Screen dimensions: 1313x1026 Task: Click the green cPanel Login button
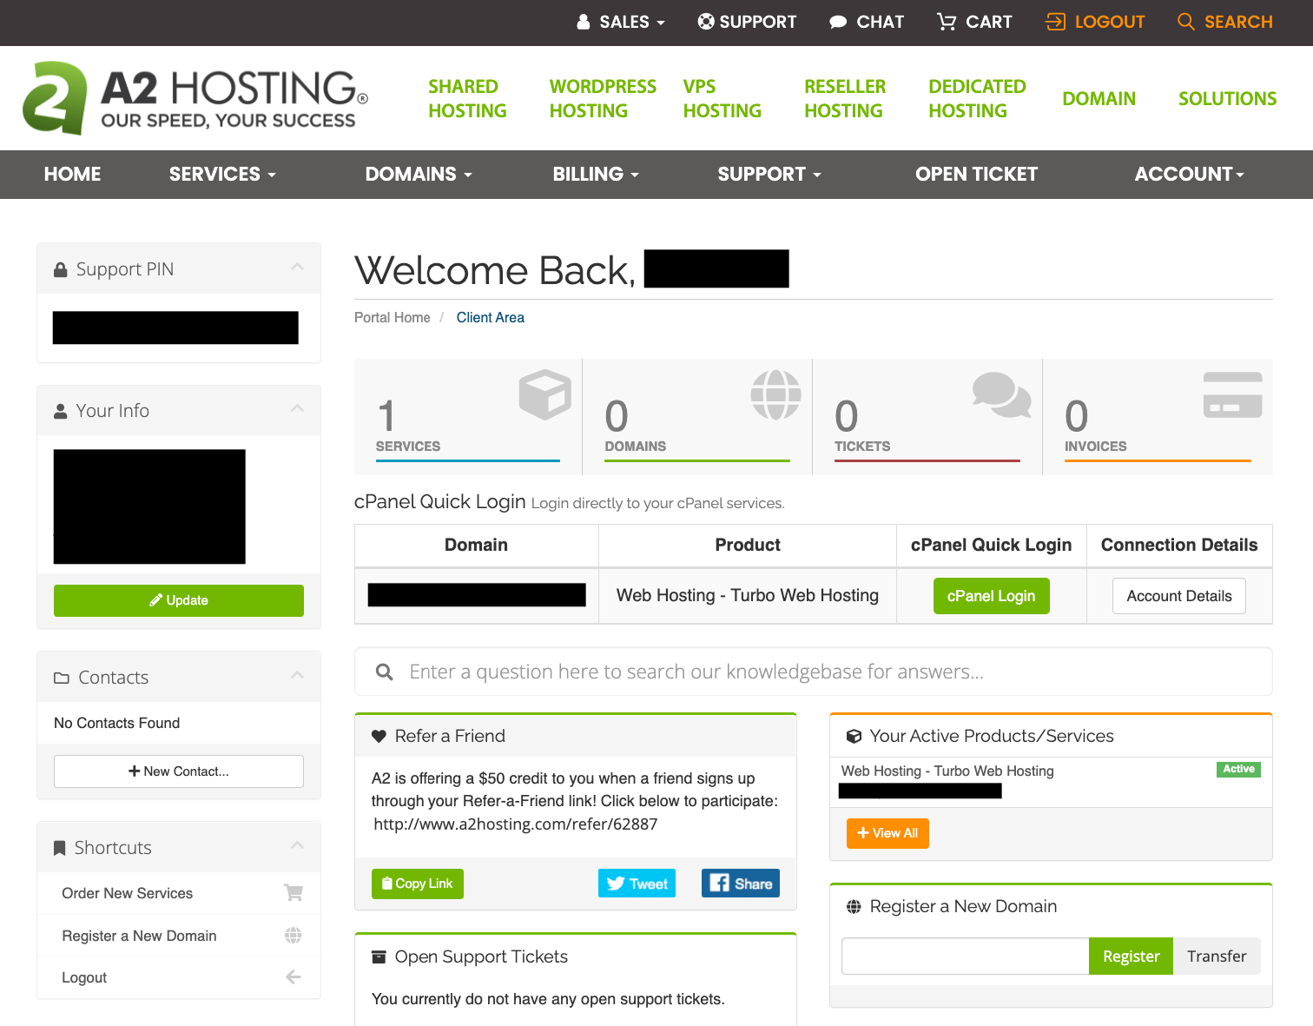click(991, 596)
